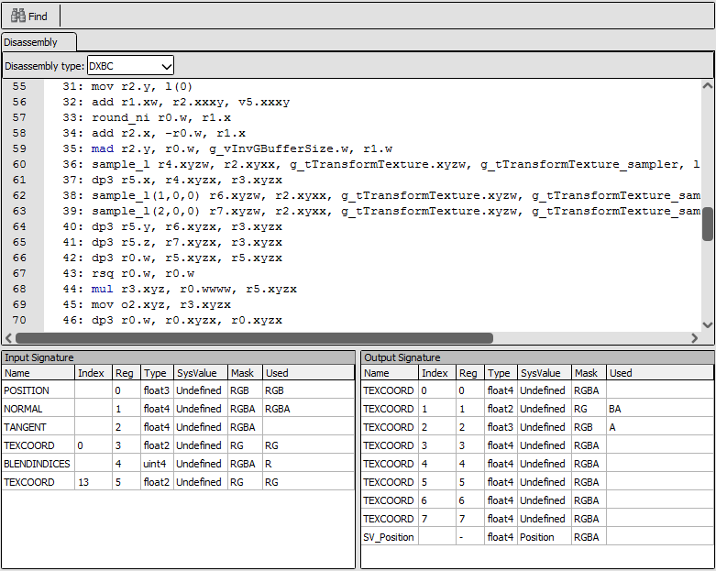Viewport: 716px width, 571px height.
Task: Click Output Signature Type column header
Action: [501, 373]
